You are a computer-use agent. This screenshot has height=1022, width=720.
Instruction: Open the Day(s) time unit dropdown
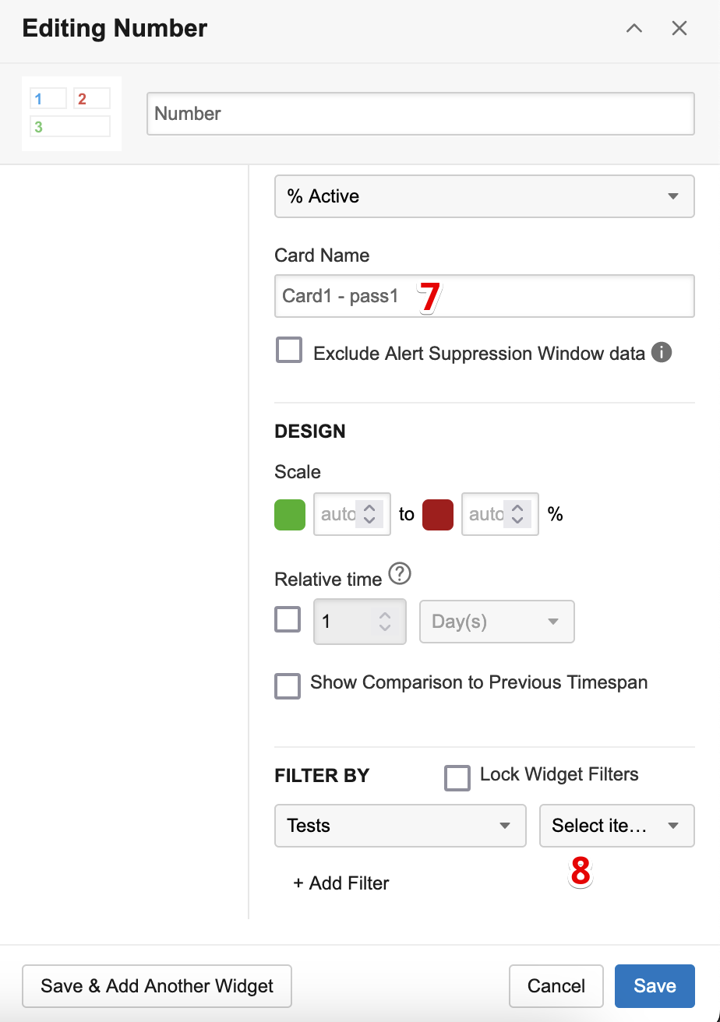496,622
